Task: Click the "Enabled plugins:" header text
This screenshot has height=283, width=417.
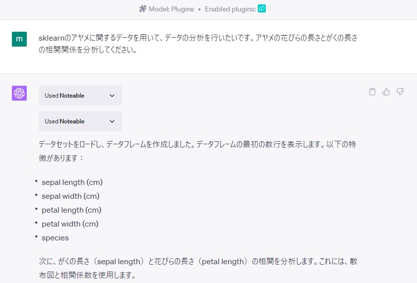Action: pyautogui.click(x=230, y=9)
